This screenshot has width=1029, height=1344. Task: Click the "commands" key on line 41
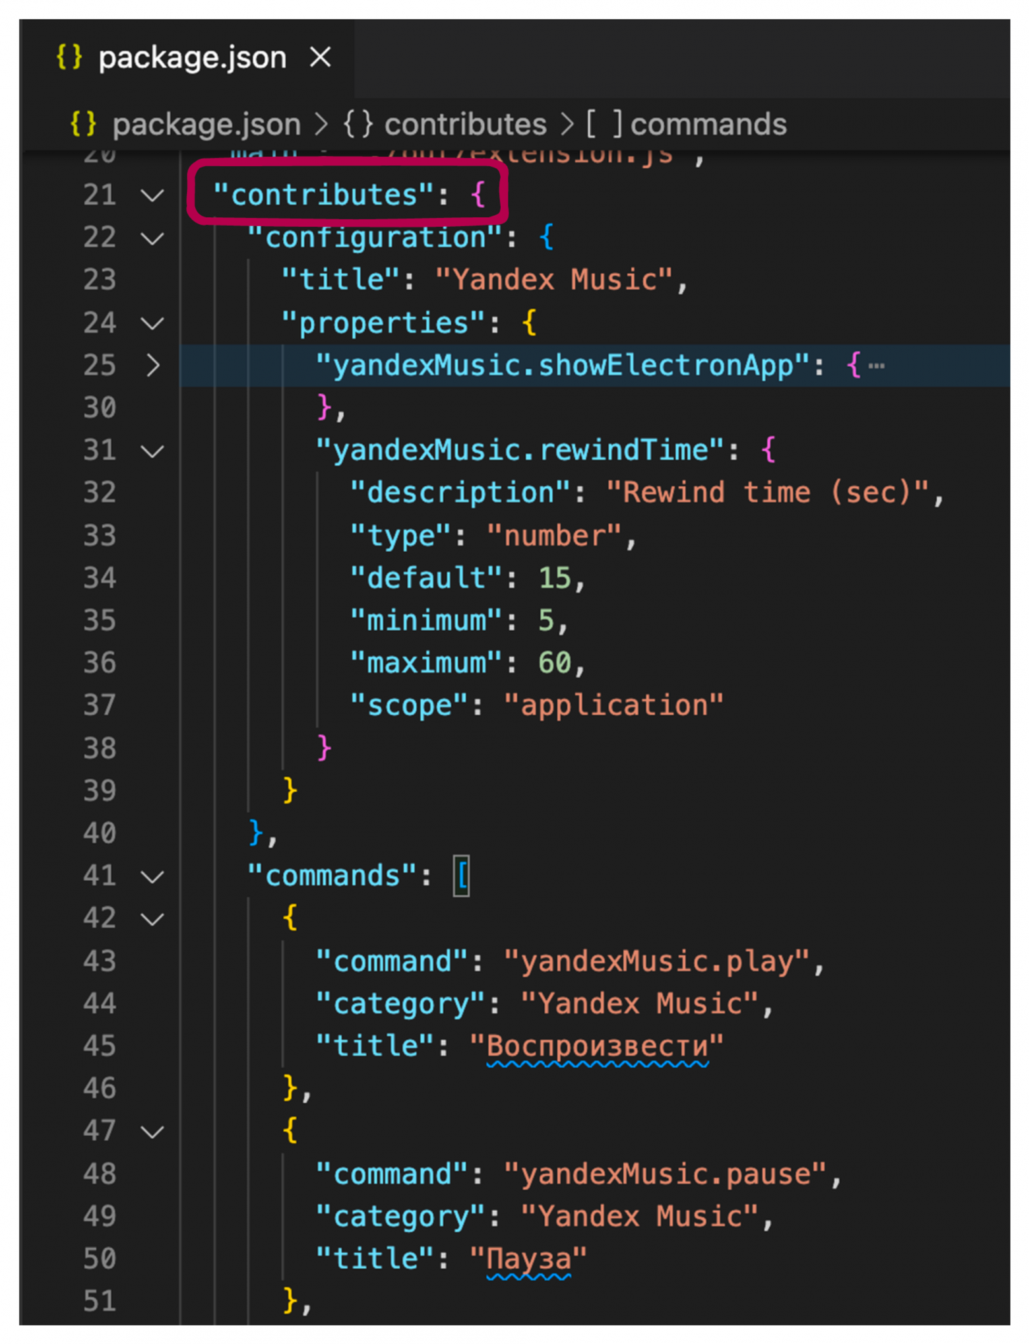point(332,876)
